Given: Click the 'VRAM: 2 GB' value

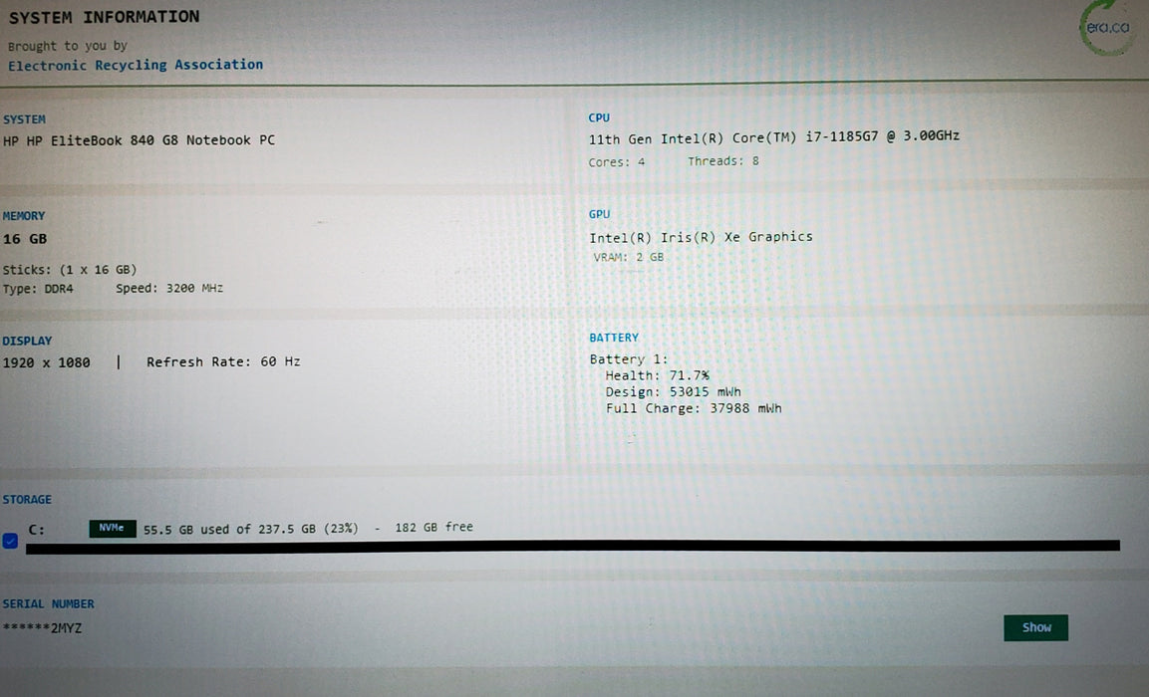Looking at the screenshot, I should pos(628,257).
